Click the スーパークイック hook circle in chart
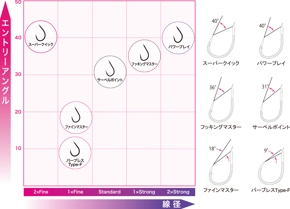Viewport: 290px width, 209px height. 41,37
